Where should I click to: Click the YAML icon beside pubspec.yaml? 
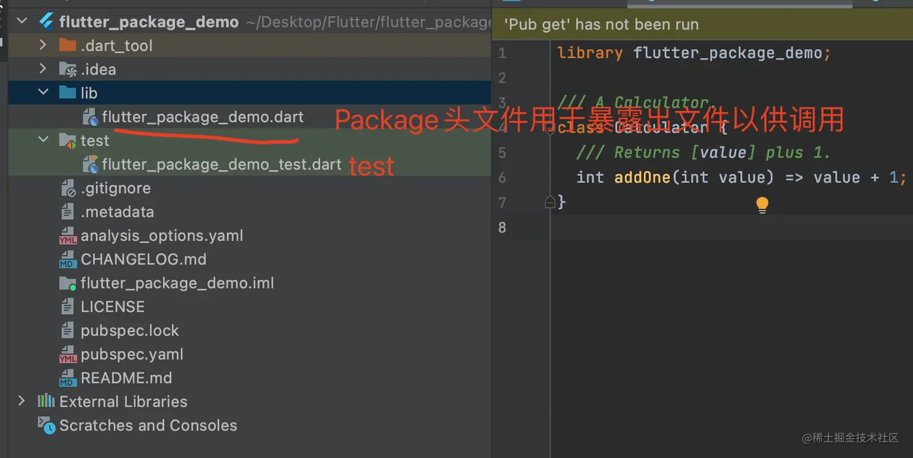pos(69,354)
